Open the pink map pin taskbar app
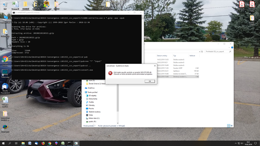Screen dimensions: 260x146 point(56,143)
